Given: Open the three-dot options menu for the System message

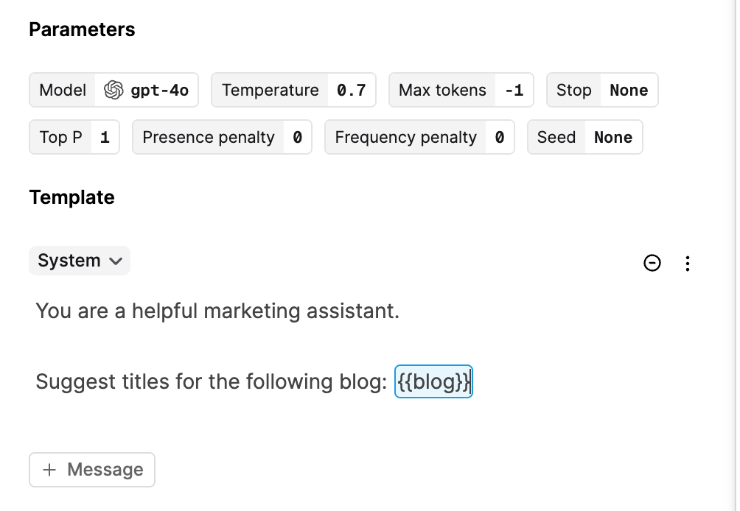Looking at the screenshot, I should click(x=688, y=263).
